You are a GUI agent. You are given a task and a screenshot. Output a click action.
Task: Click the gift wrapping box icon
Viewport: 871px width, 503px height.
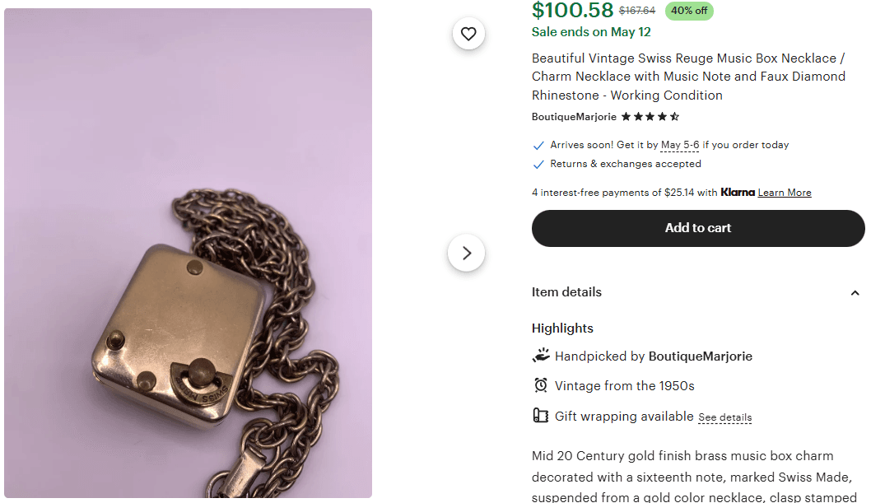click(x=541, y=416)
